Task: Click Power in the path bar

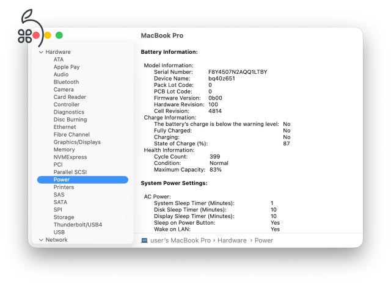Action: (x=264, y=241)
